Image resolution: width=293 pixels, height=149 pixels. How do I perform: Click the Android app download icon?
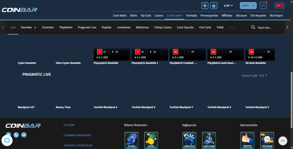[x=205, y=5]
